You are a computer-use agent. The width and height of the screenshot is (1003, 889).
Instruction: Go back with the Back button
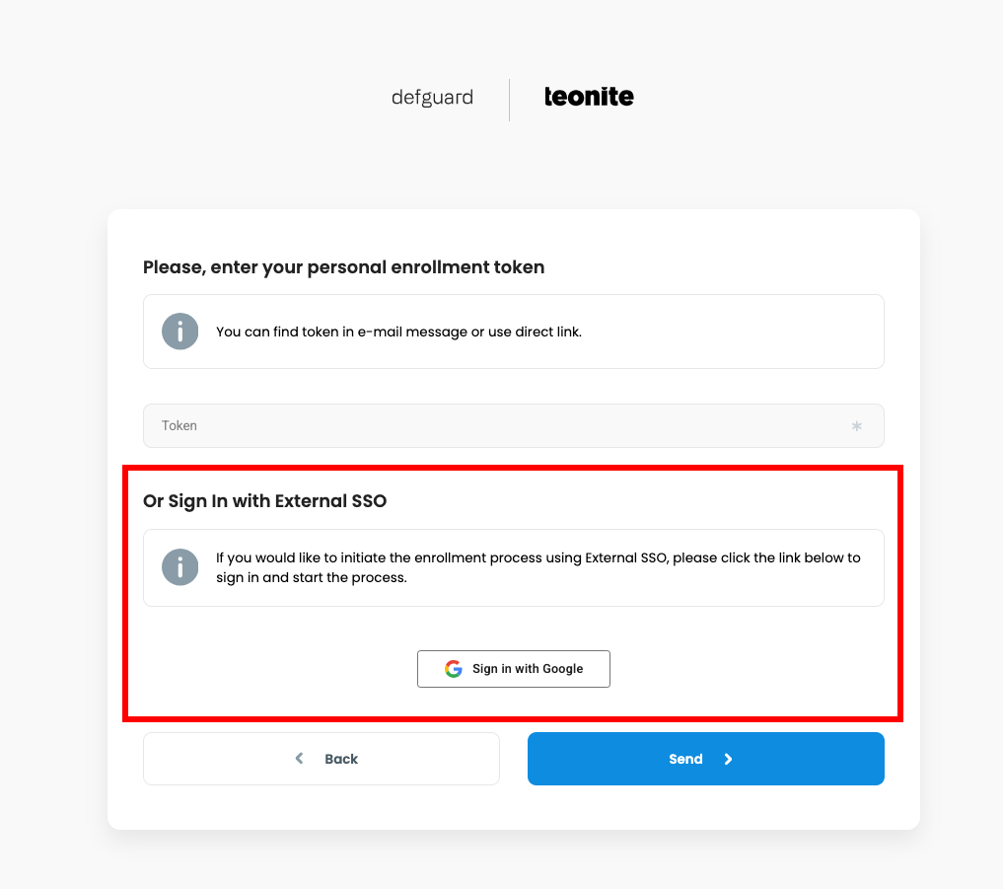point(322,759)
